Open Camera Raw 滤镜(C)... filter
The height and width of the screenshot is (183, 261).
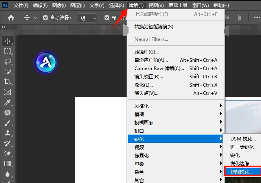coord(159,68)
